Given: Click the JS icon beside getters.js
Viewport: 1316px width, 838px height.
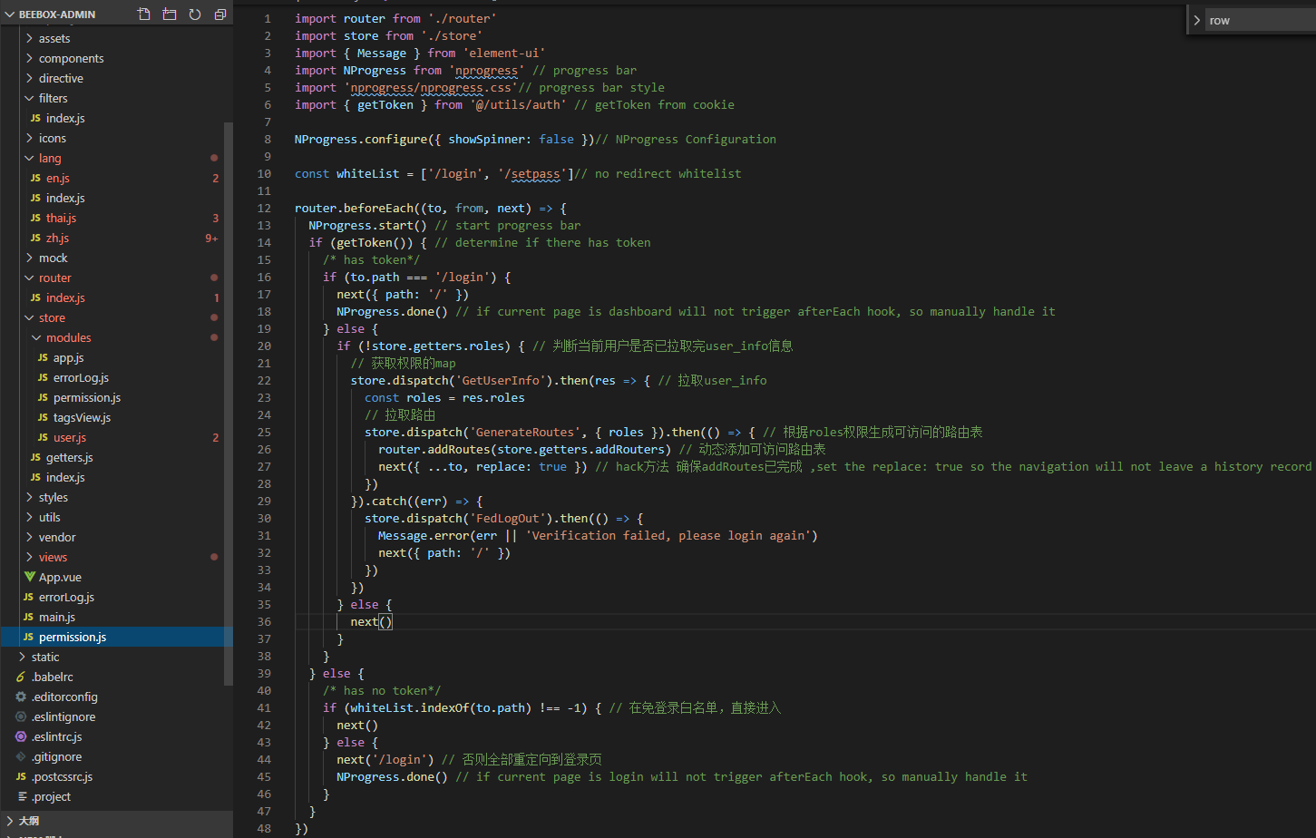Looking at the screenshot, I should pos(35,457).
